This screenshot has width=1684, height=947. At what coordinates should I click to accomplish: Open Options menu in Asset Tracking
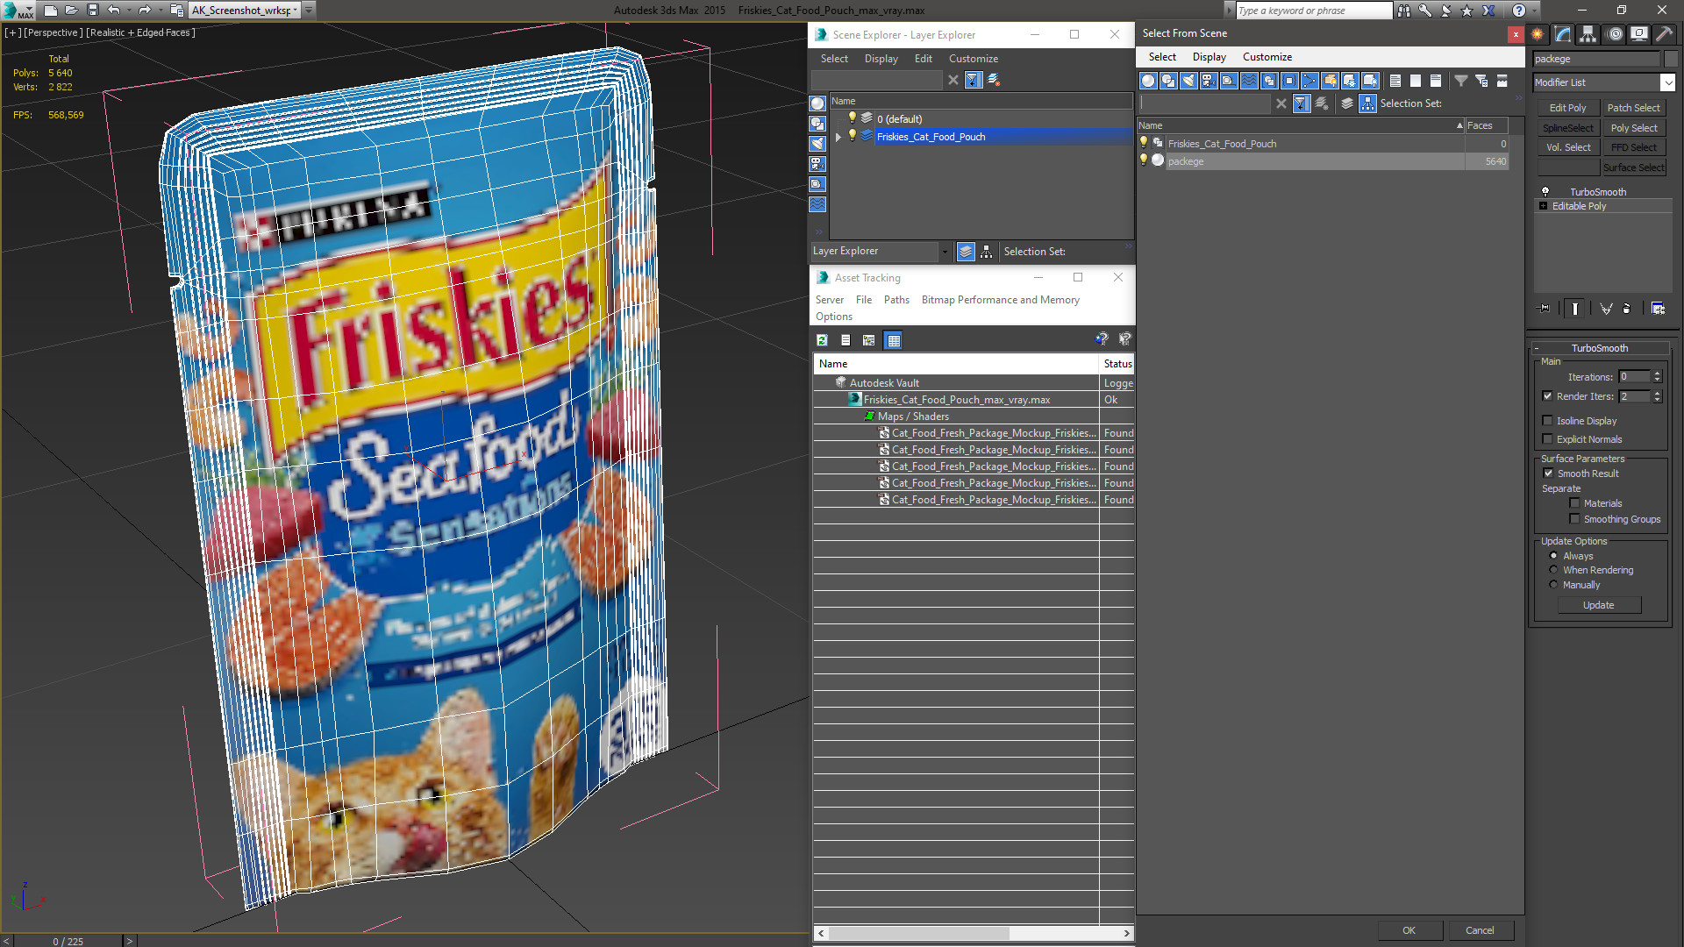pos(833,317)
